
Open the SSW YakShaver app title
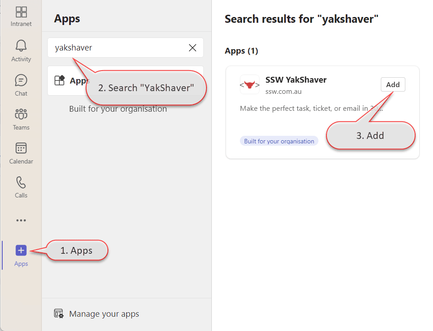(296, 80)
